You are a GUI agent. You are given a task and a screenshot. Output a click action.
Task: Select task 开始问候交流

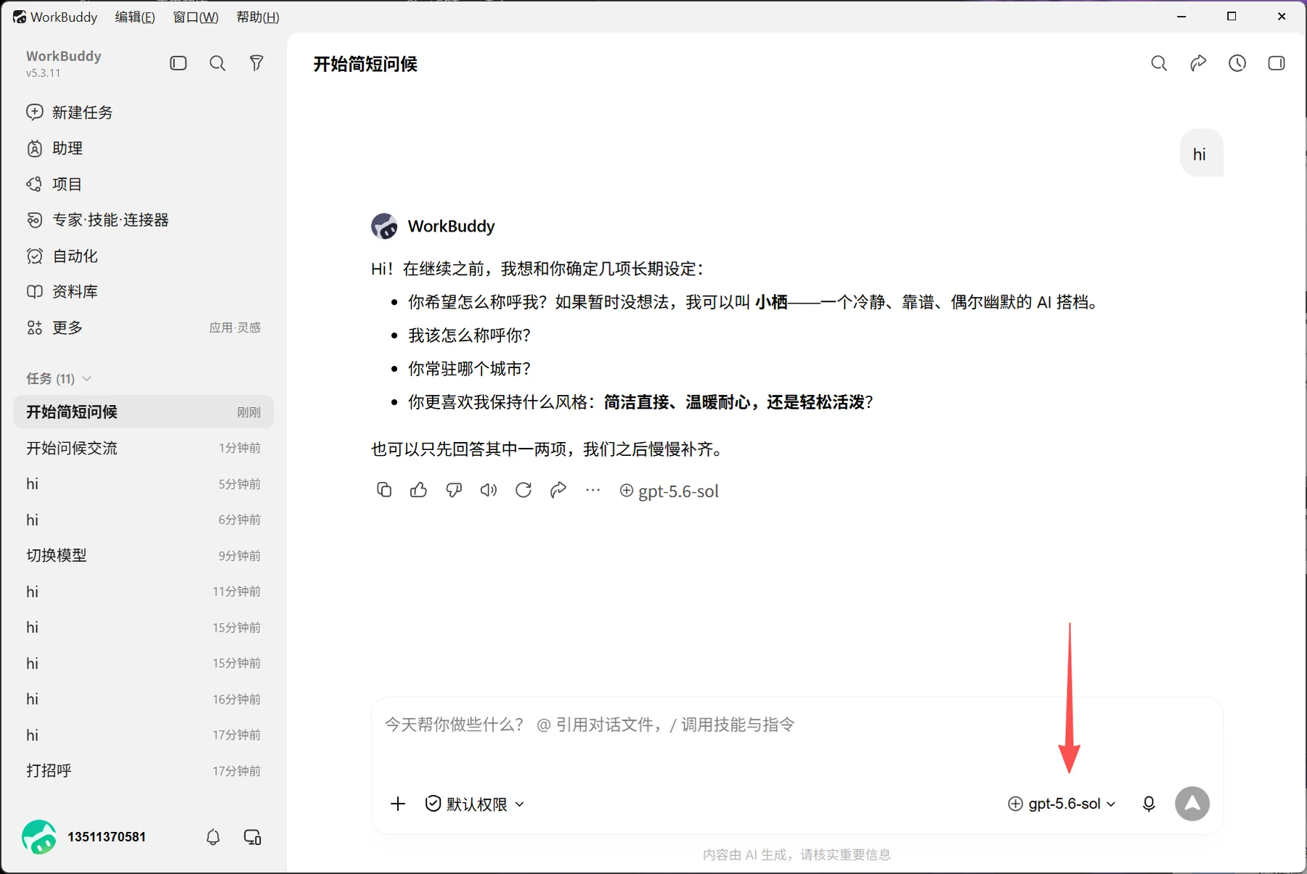tap(143, 448)
